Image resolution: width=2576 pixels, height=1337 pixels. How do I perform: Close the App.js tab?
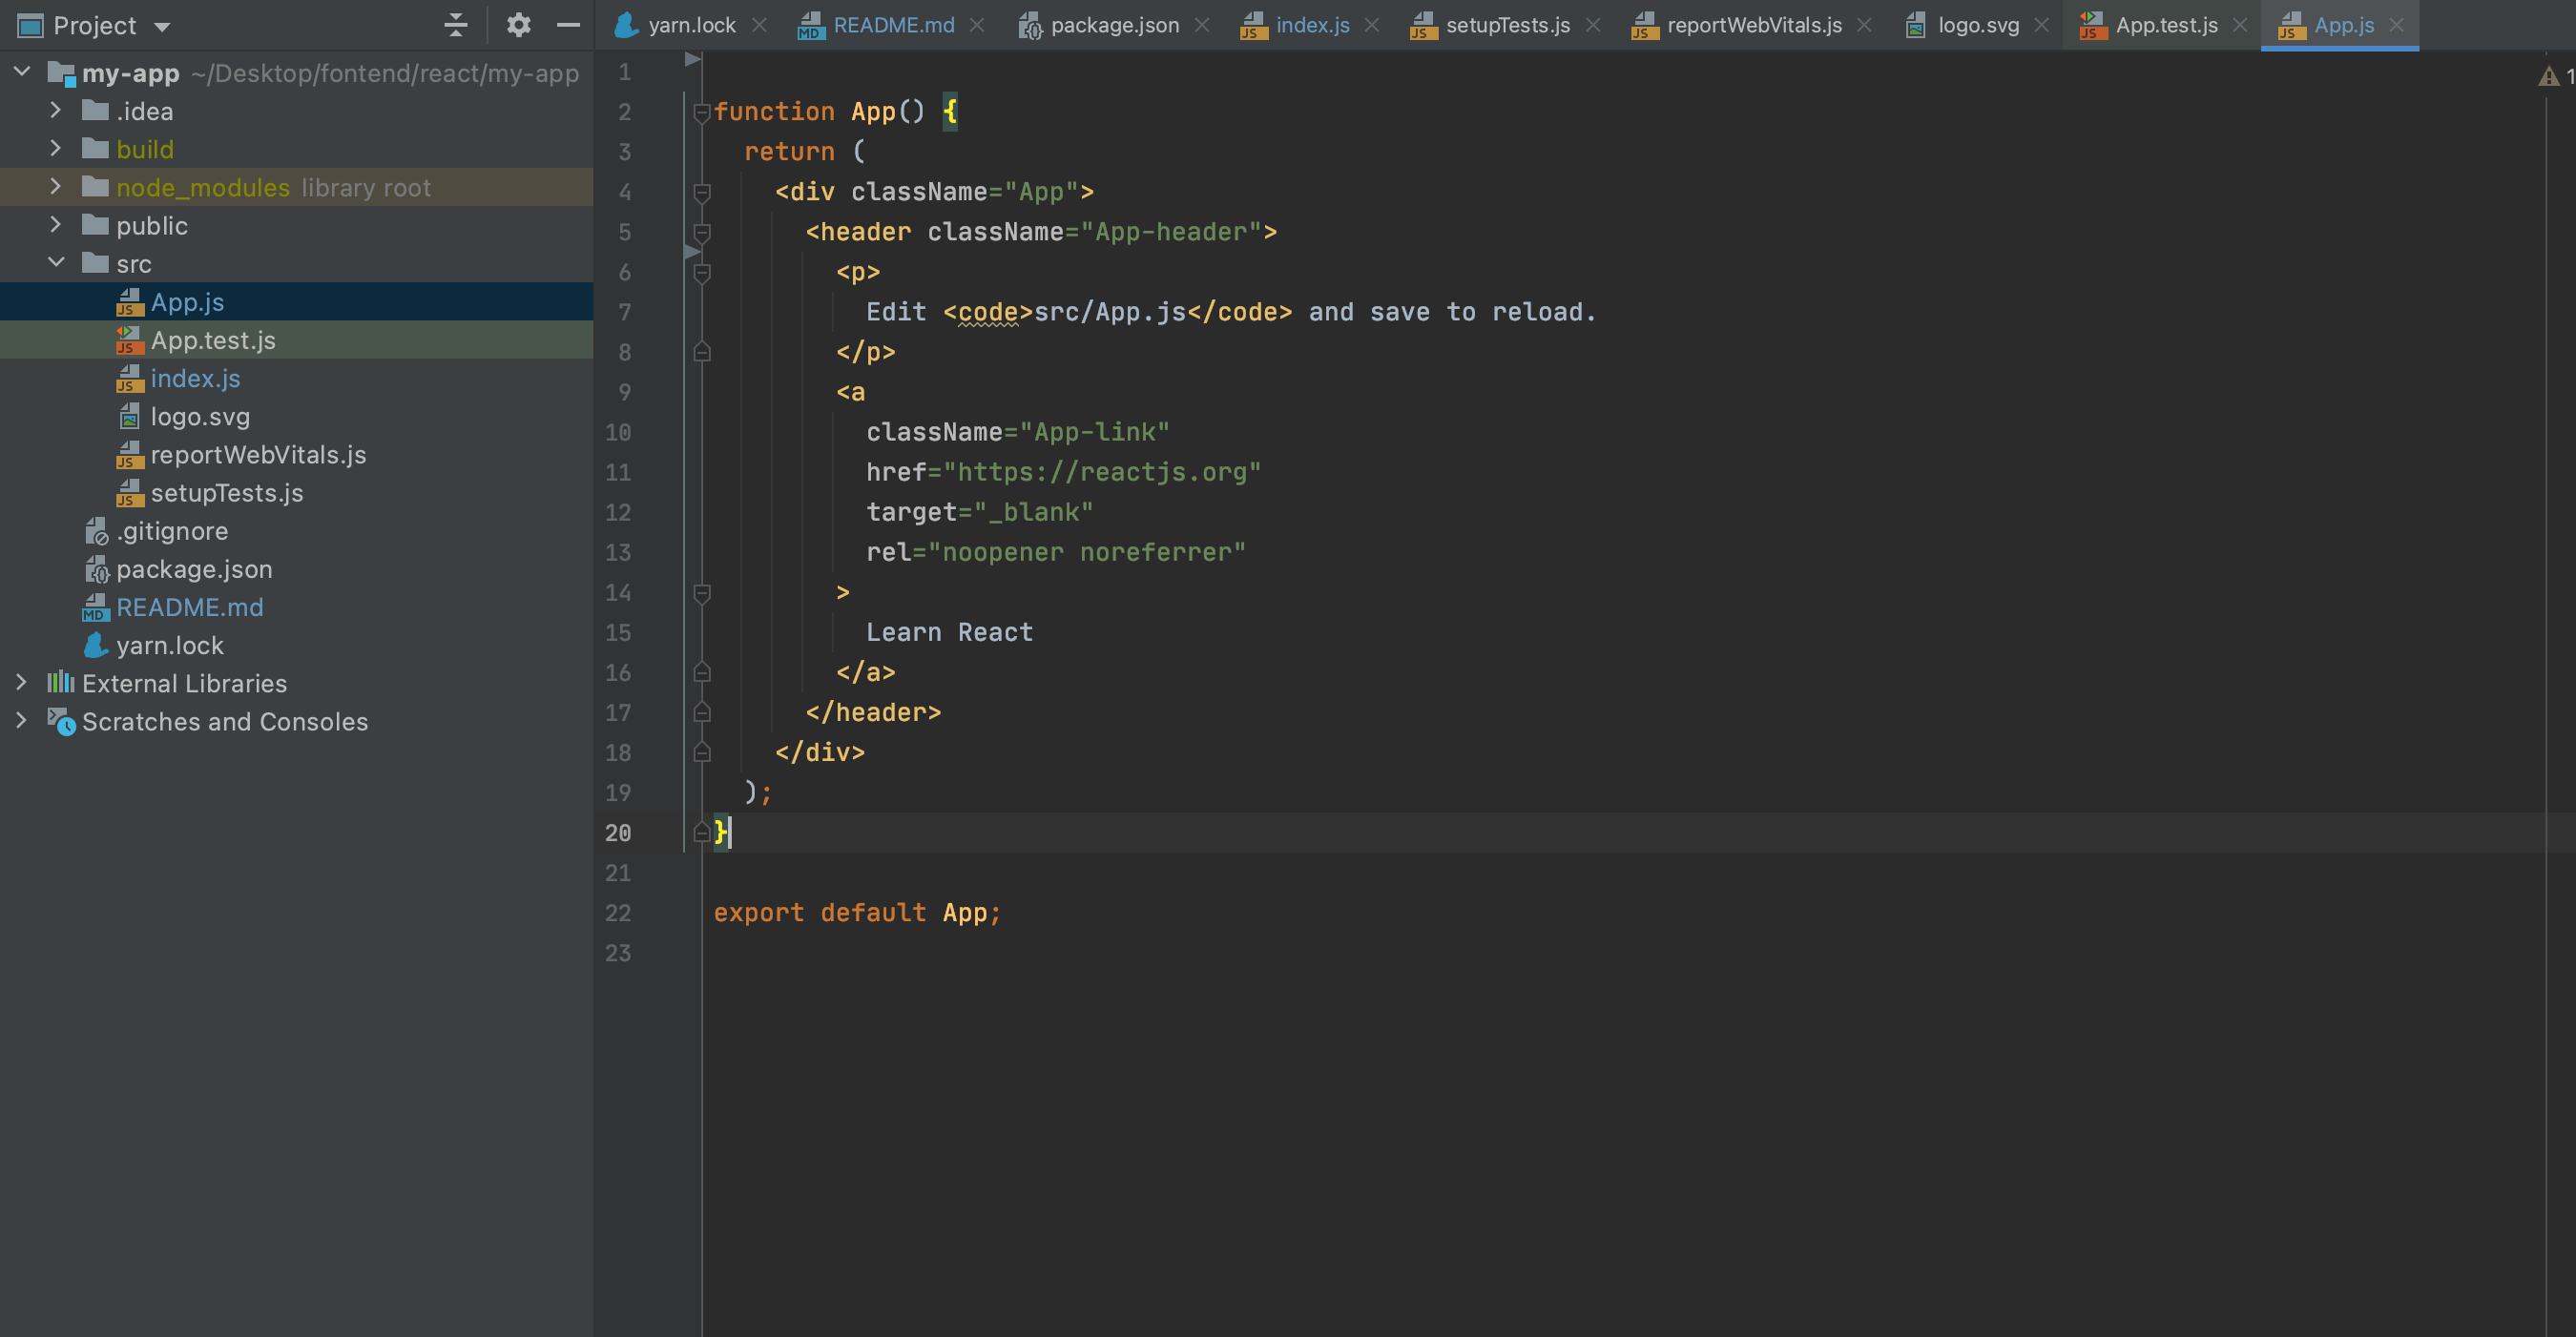[2397, 25]
